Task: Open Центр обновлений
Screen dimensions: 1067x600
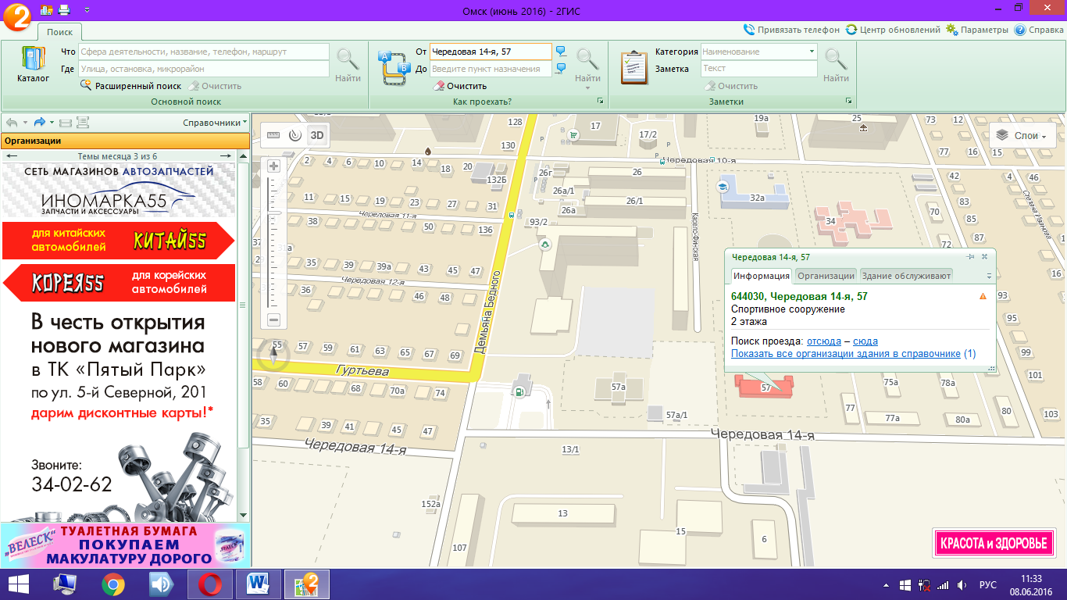Action: click(893, 30)
